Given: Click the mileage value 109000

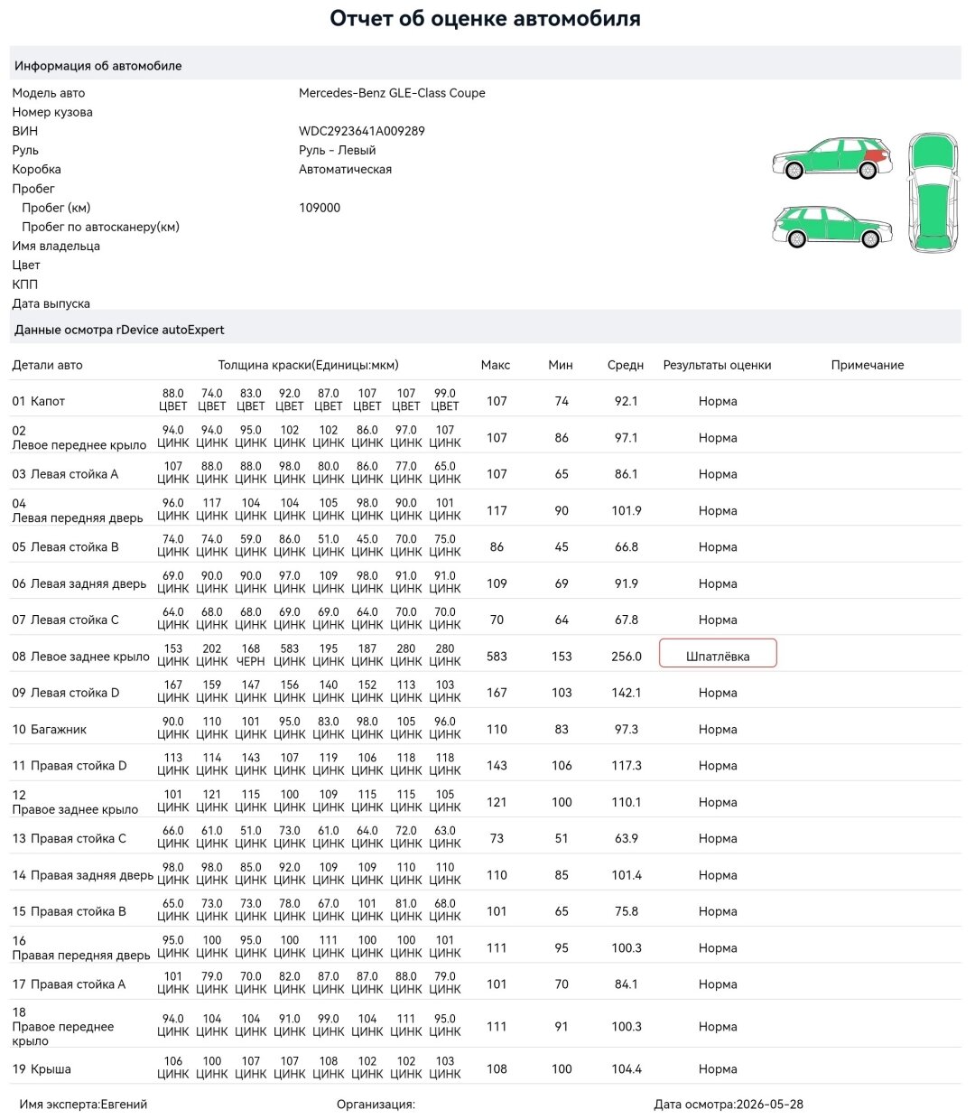Looking at the screenshot, I should click(x=320, y=208).
